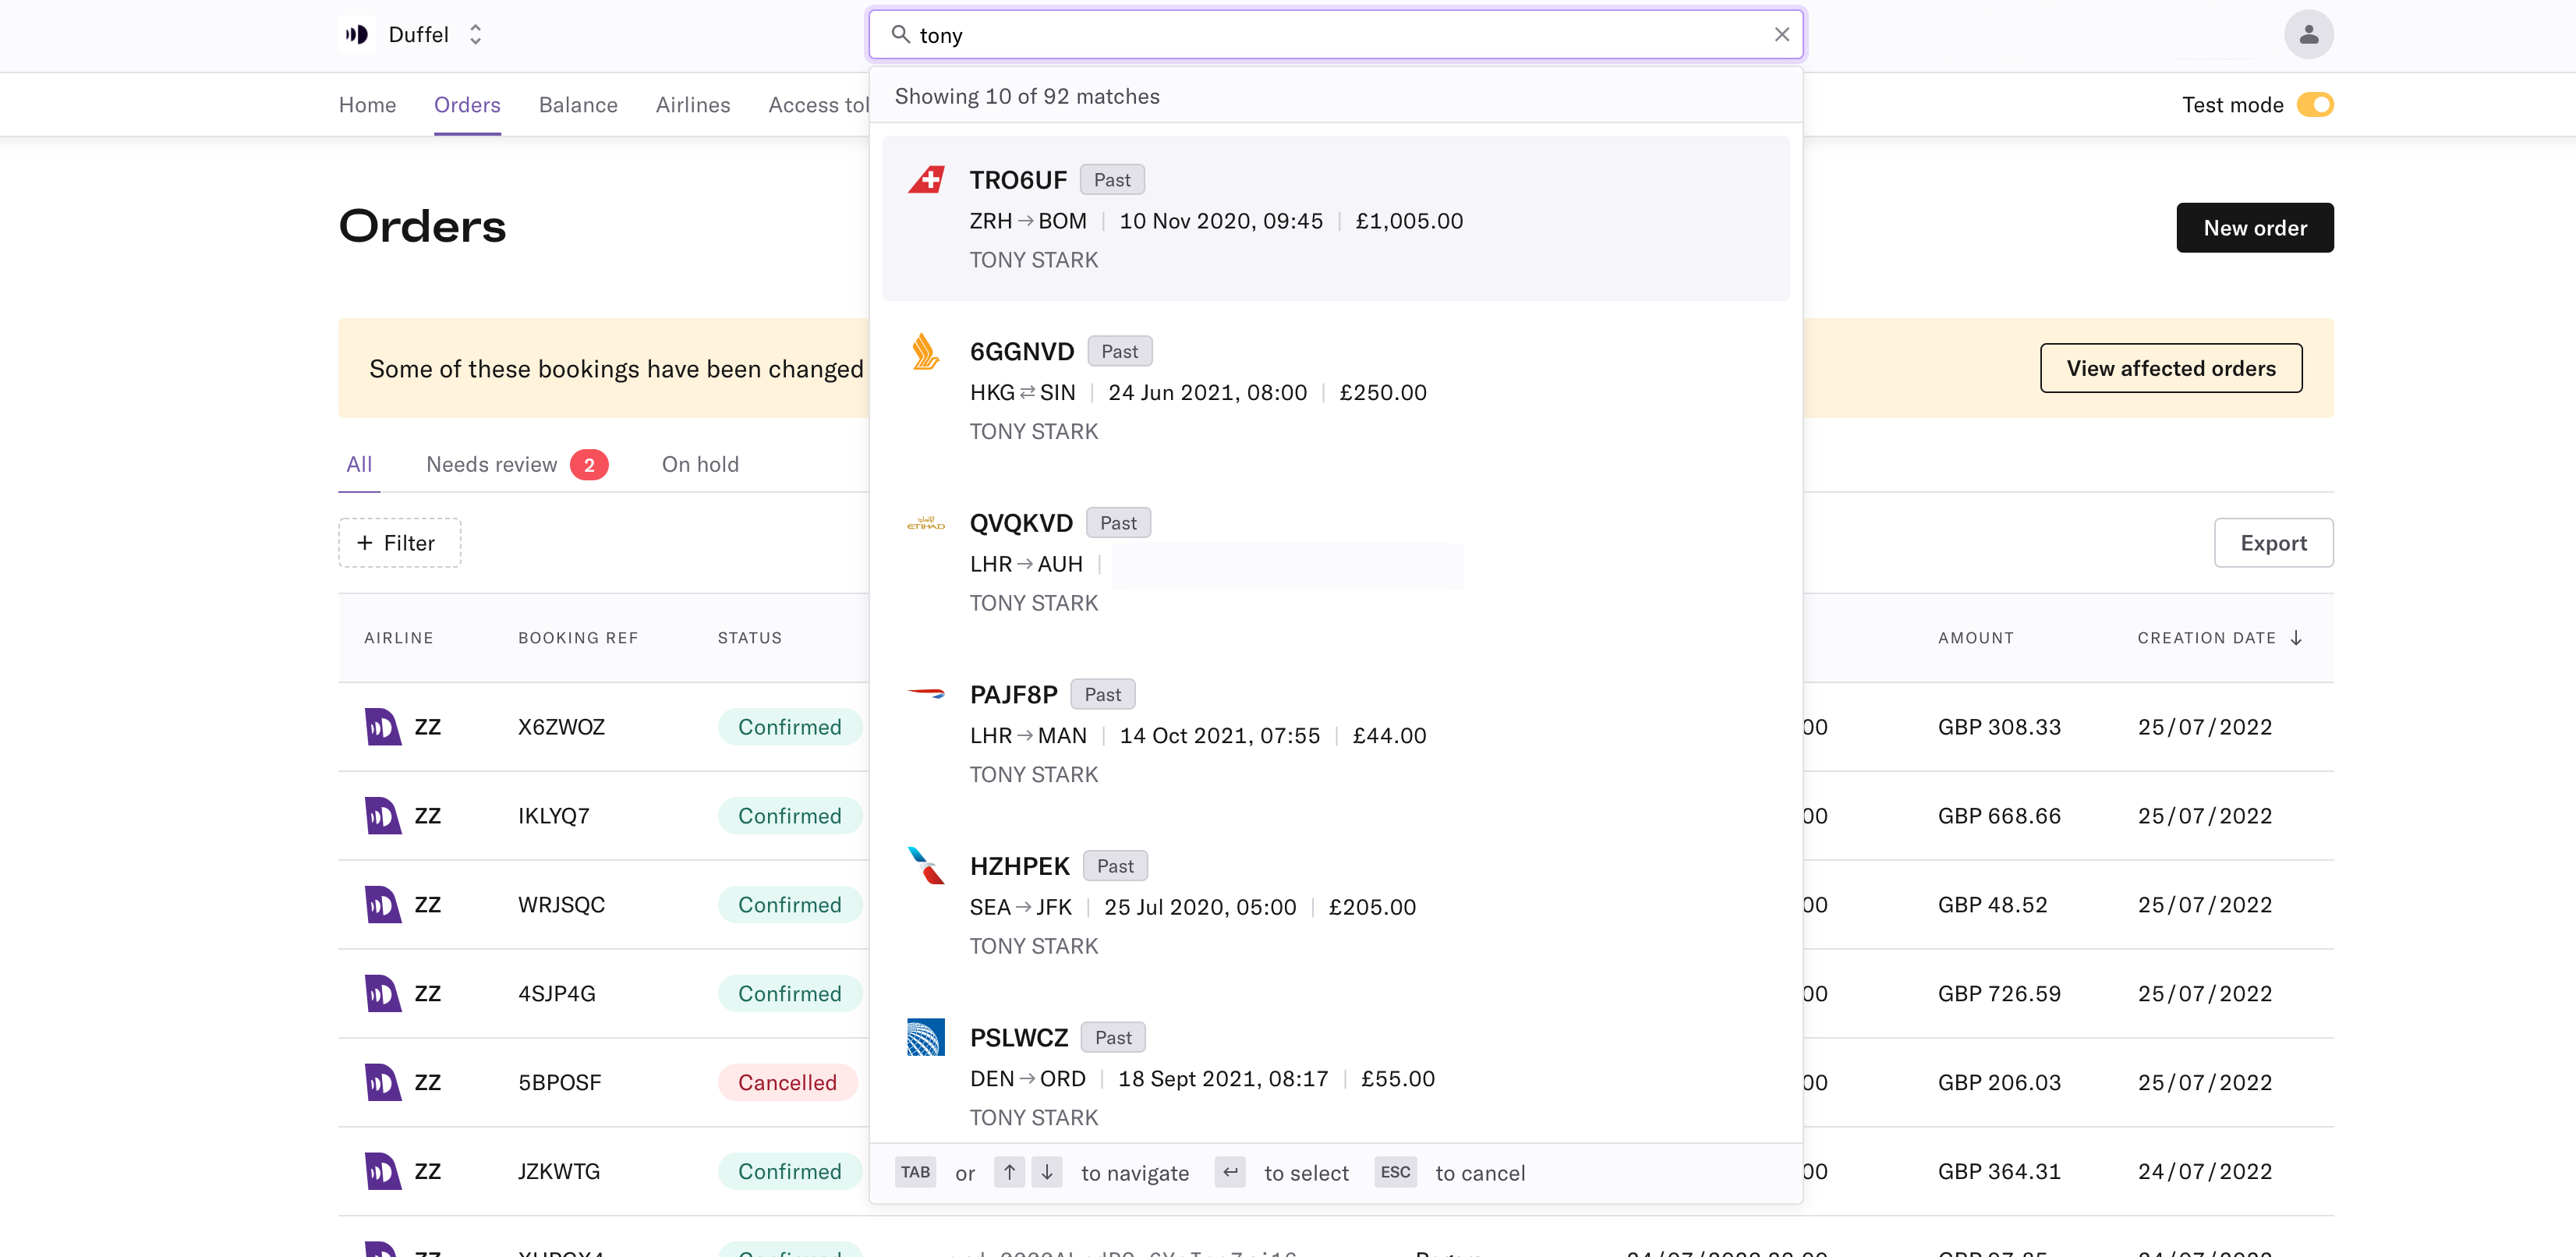Open the Duffel organisation switcher arrows

(x=476, y=35)
